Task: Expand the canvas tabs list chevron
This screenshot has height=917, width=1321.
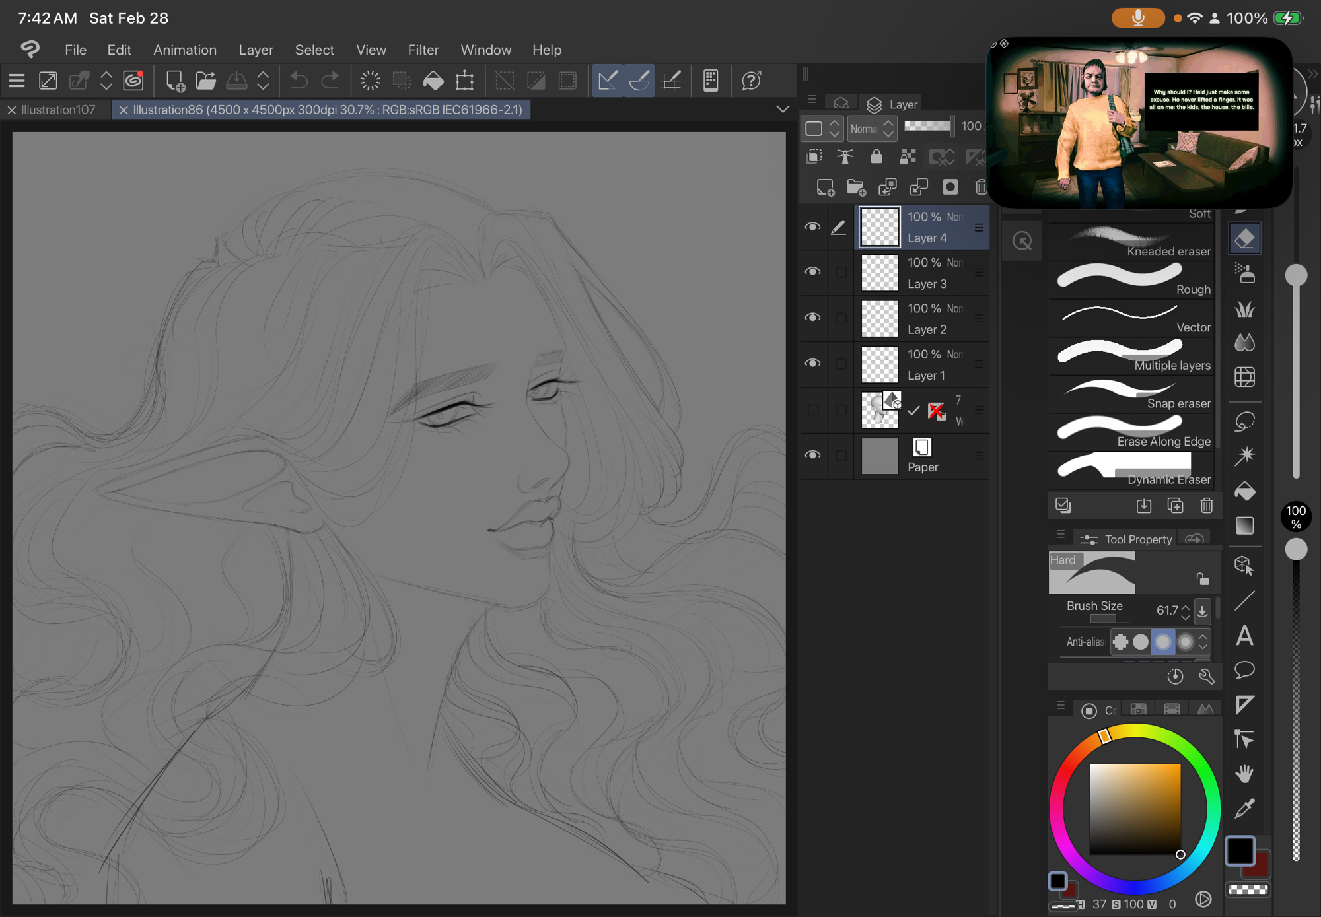Action: pos(783,110)
